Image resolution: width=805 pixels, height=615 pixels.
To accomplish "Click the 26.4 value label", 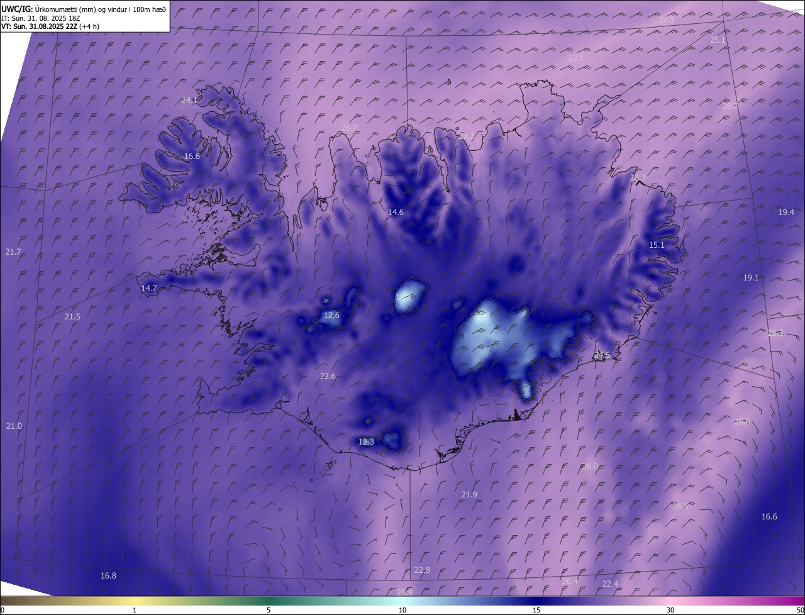I will pyautogui.click(x=570, y=582).
